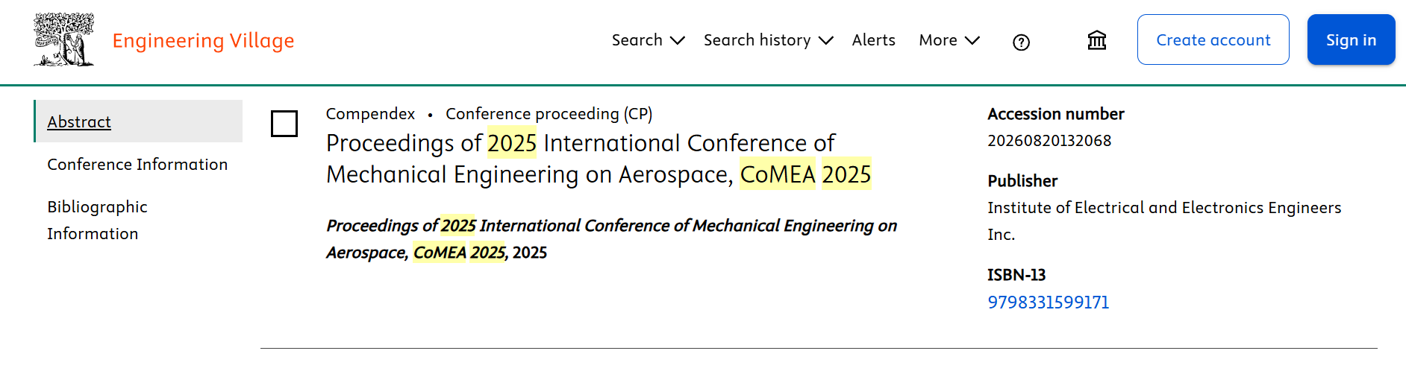Screen dimensions: 1406x380
Task: Click the Engineering Village tree logo
Action: click(64, 40)
